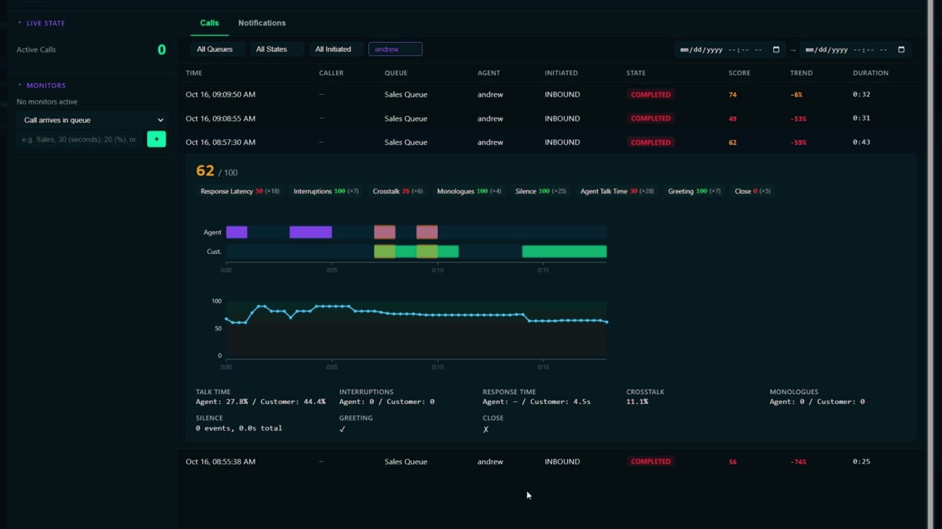Screen dimensions: 942x529
Task: Sort calls by the TREND column header
Action: click(x=801, y=73)
